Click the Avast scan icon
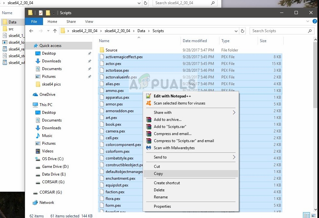The width and height of the screenshot is (319, 218). [149, 103]
